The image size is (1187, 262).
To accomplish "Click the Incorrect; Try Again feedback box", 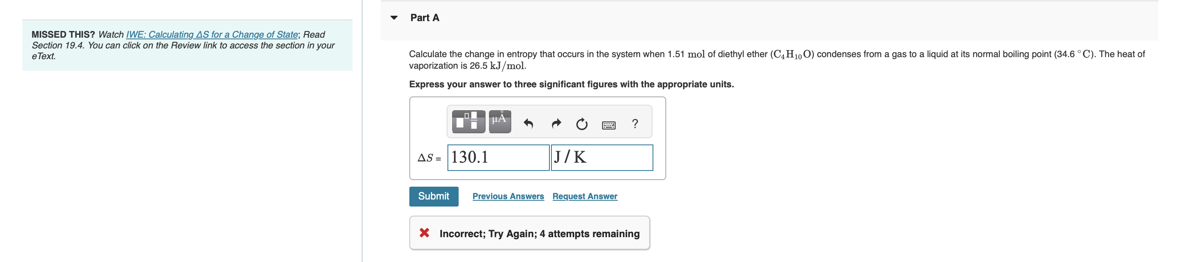I will (529, 233).
